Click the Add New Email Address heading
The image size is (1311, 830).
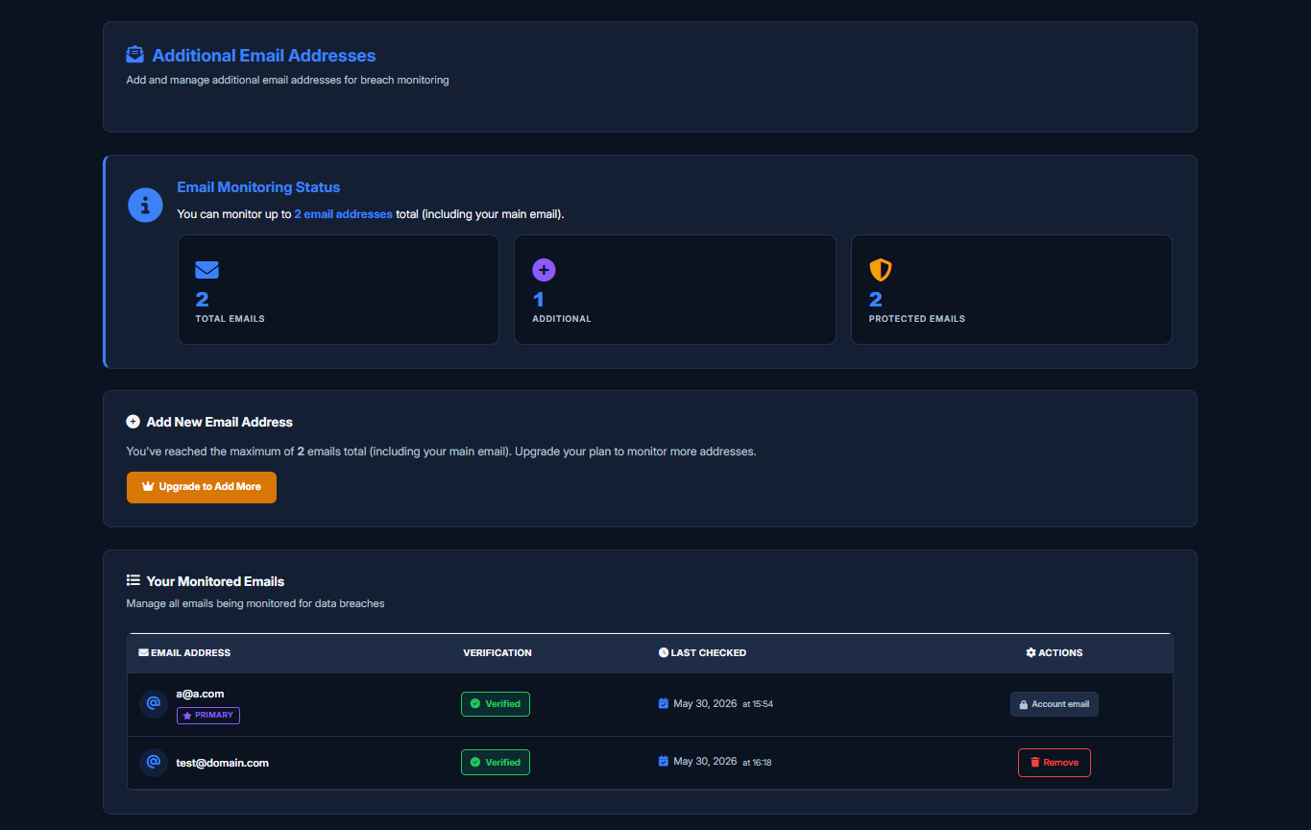click(x=220, y=422)
